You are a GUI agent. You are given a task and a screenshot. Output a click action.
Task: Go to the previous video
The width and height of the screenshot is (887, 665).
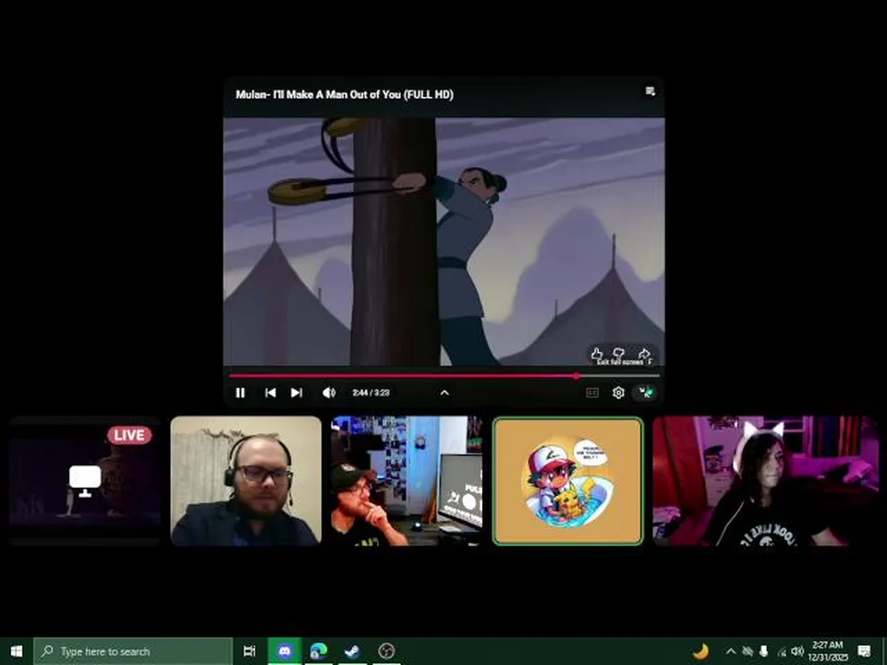click(x=271, y=393)
